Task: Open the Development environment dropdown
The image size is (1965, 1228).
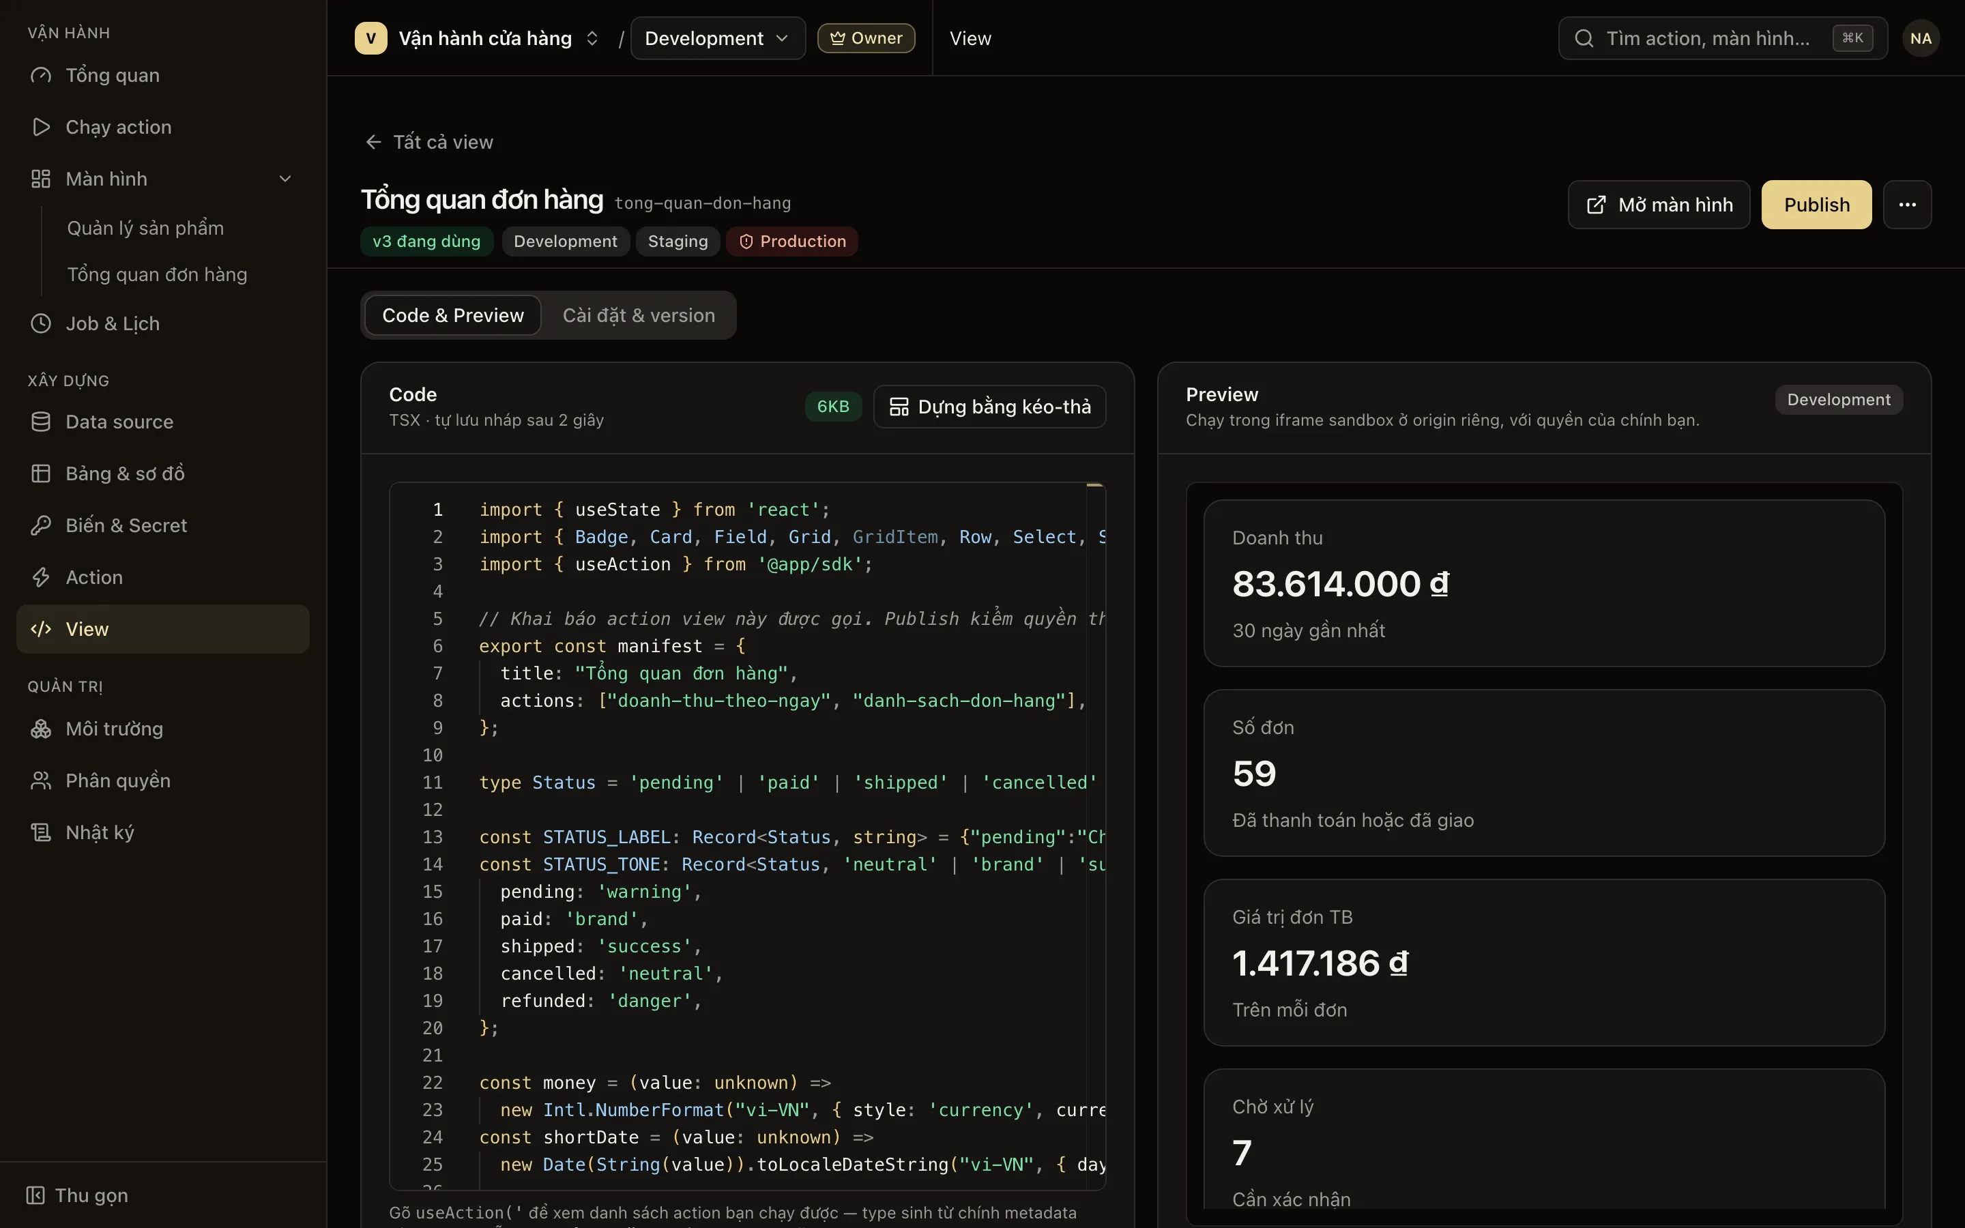Action: [x=718, y=38]
